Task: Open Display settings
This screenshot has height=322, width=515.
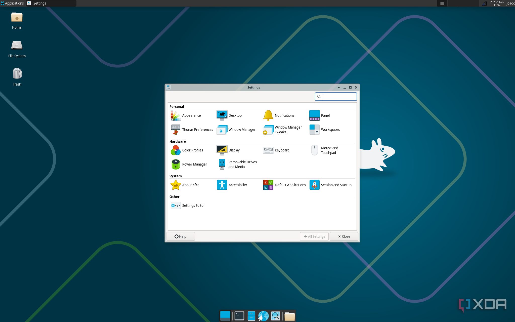Action: click(228, 150)
